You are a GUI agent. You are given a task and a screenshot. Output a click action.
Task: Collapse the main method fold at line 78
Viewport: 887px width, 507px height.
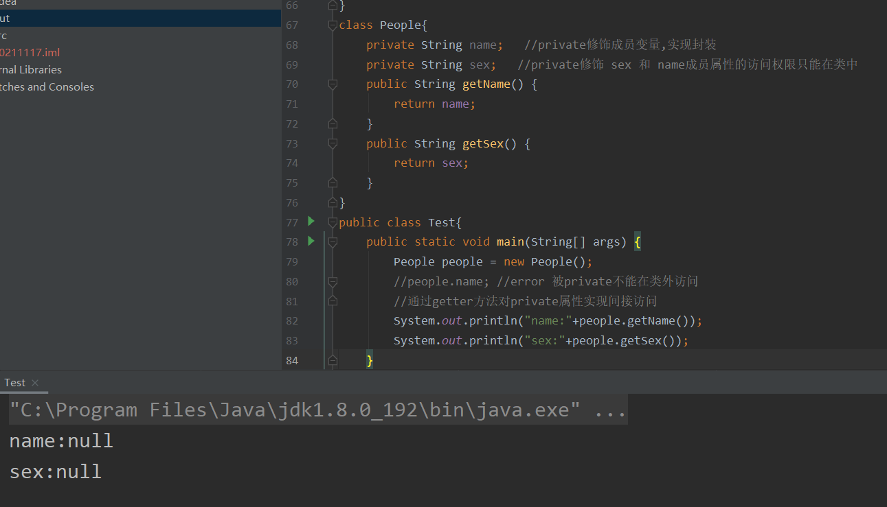(333, 242)
